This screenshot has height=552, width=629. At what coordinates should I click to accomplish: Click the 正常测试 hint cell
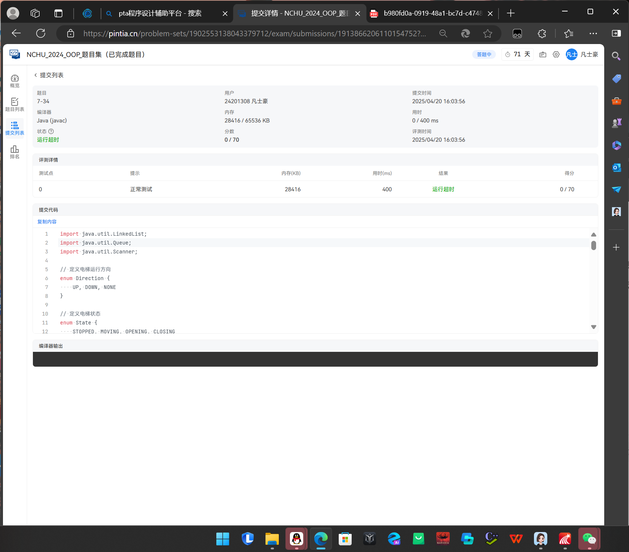[x=141, y=189]
